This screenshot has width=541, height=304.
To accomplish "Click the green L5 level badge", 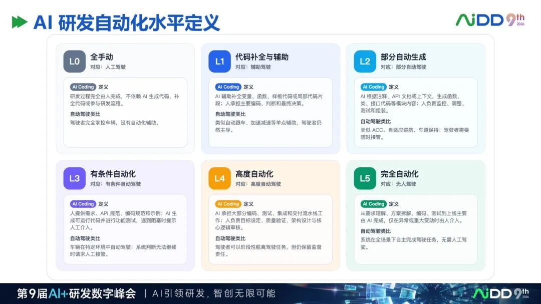I will (365, 178).
